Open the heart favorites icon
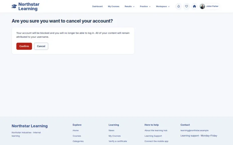Image resolution: width=233 pixels, height=145 pixels. point(186,6)
